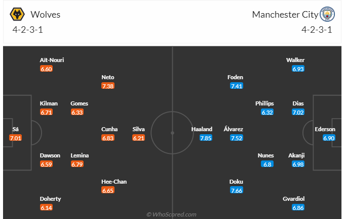The image size is (344, 219).
Task: Click the Álvarez player name
Action: pos(233,129)
